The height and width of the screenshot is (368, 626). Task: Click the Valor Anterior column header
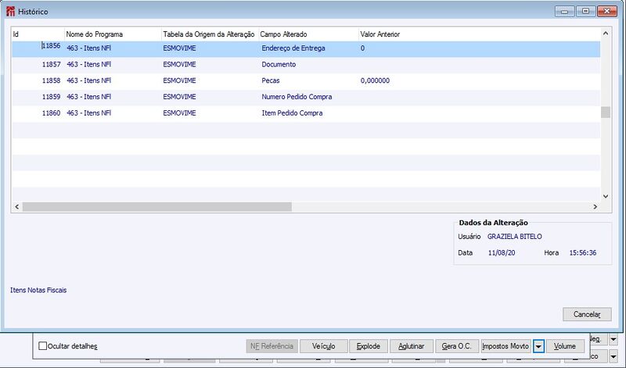(479, 34)
